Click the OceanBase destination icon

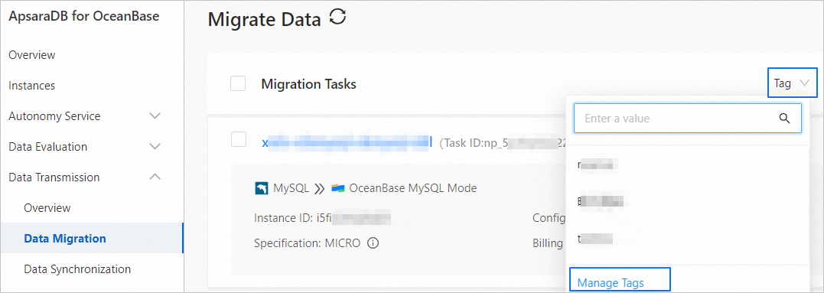(x=337, y=188)
